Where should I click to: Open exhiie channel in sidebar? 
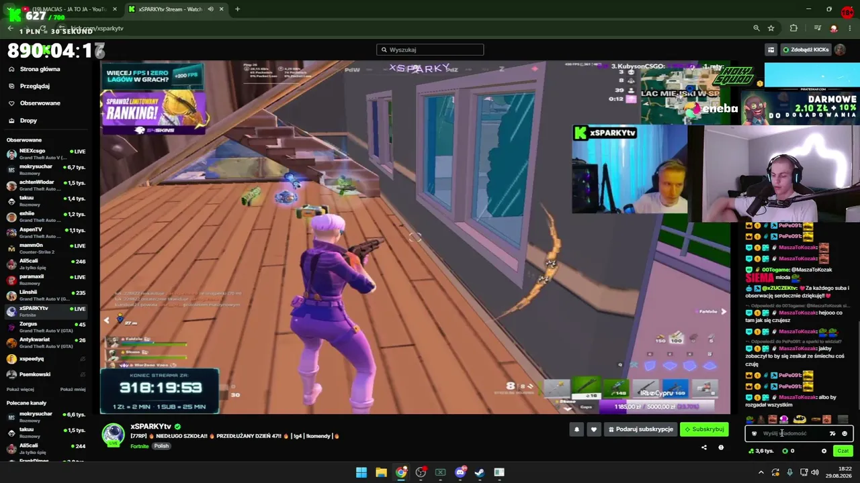(x=46, y=217)
